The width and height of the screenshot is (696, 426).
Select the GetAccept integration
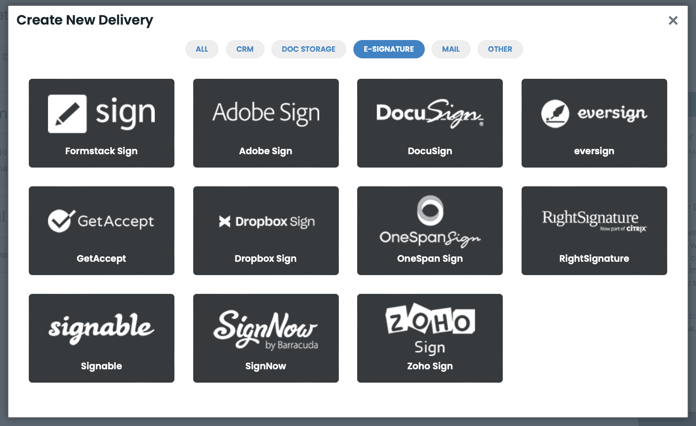click(x=101, y=231)
